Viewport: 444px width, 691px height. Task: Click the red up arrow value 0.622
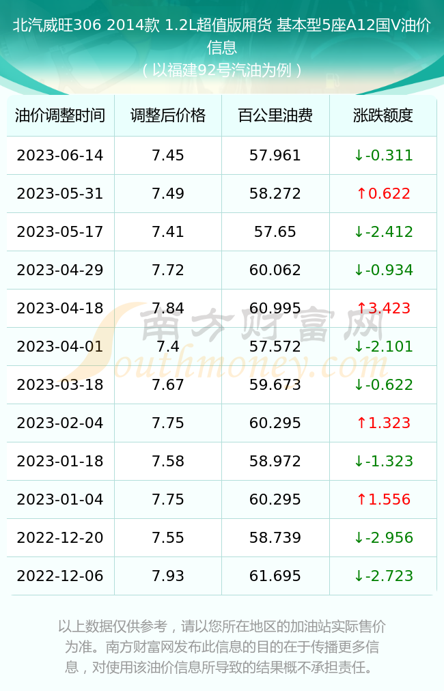(383, 193)
